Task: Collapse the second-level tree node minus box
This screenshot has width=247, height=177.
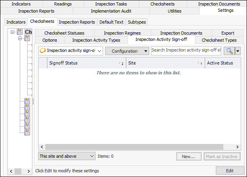Action: coord(20,38)
